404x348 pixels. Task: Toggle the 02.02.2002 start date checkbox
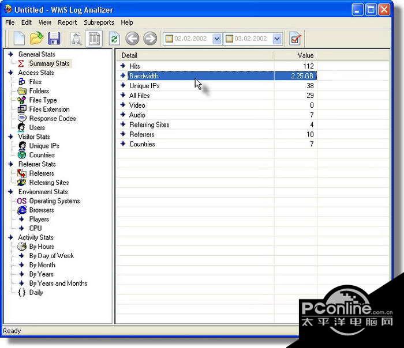coord(169,39)
